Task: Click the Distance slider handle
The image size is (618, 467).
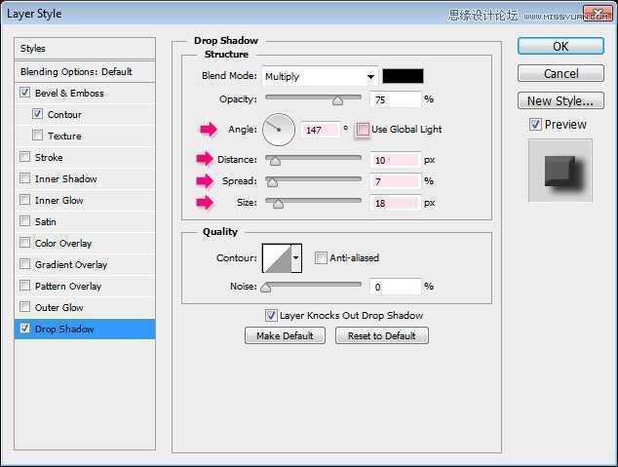Action: [275, 161]
